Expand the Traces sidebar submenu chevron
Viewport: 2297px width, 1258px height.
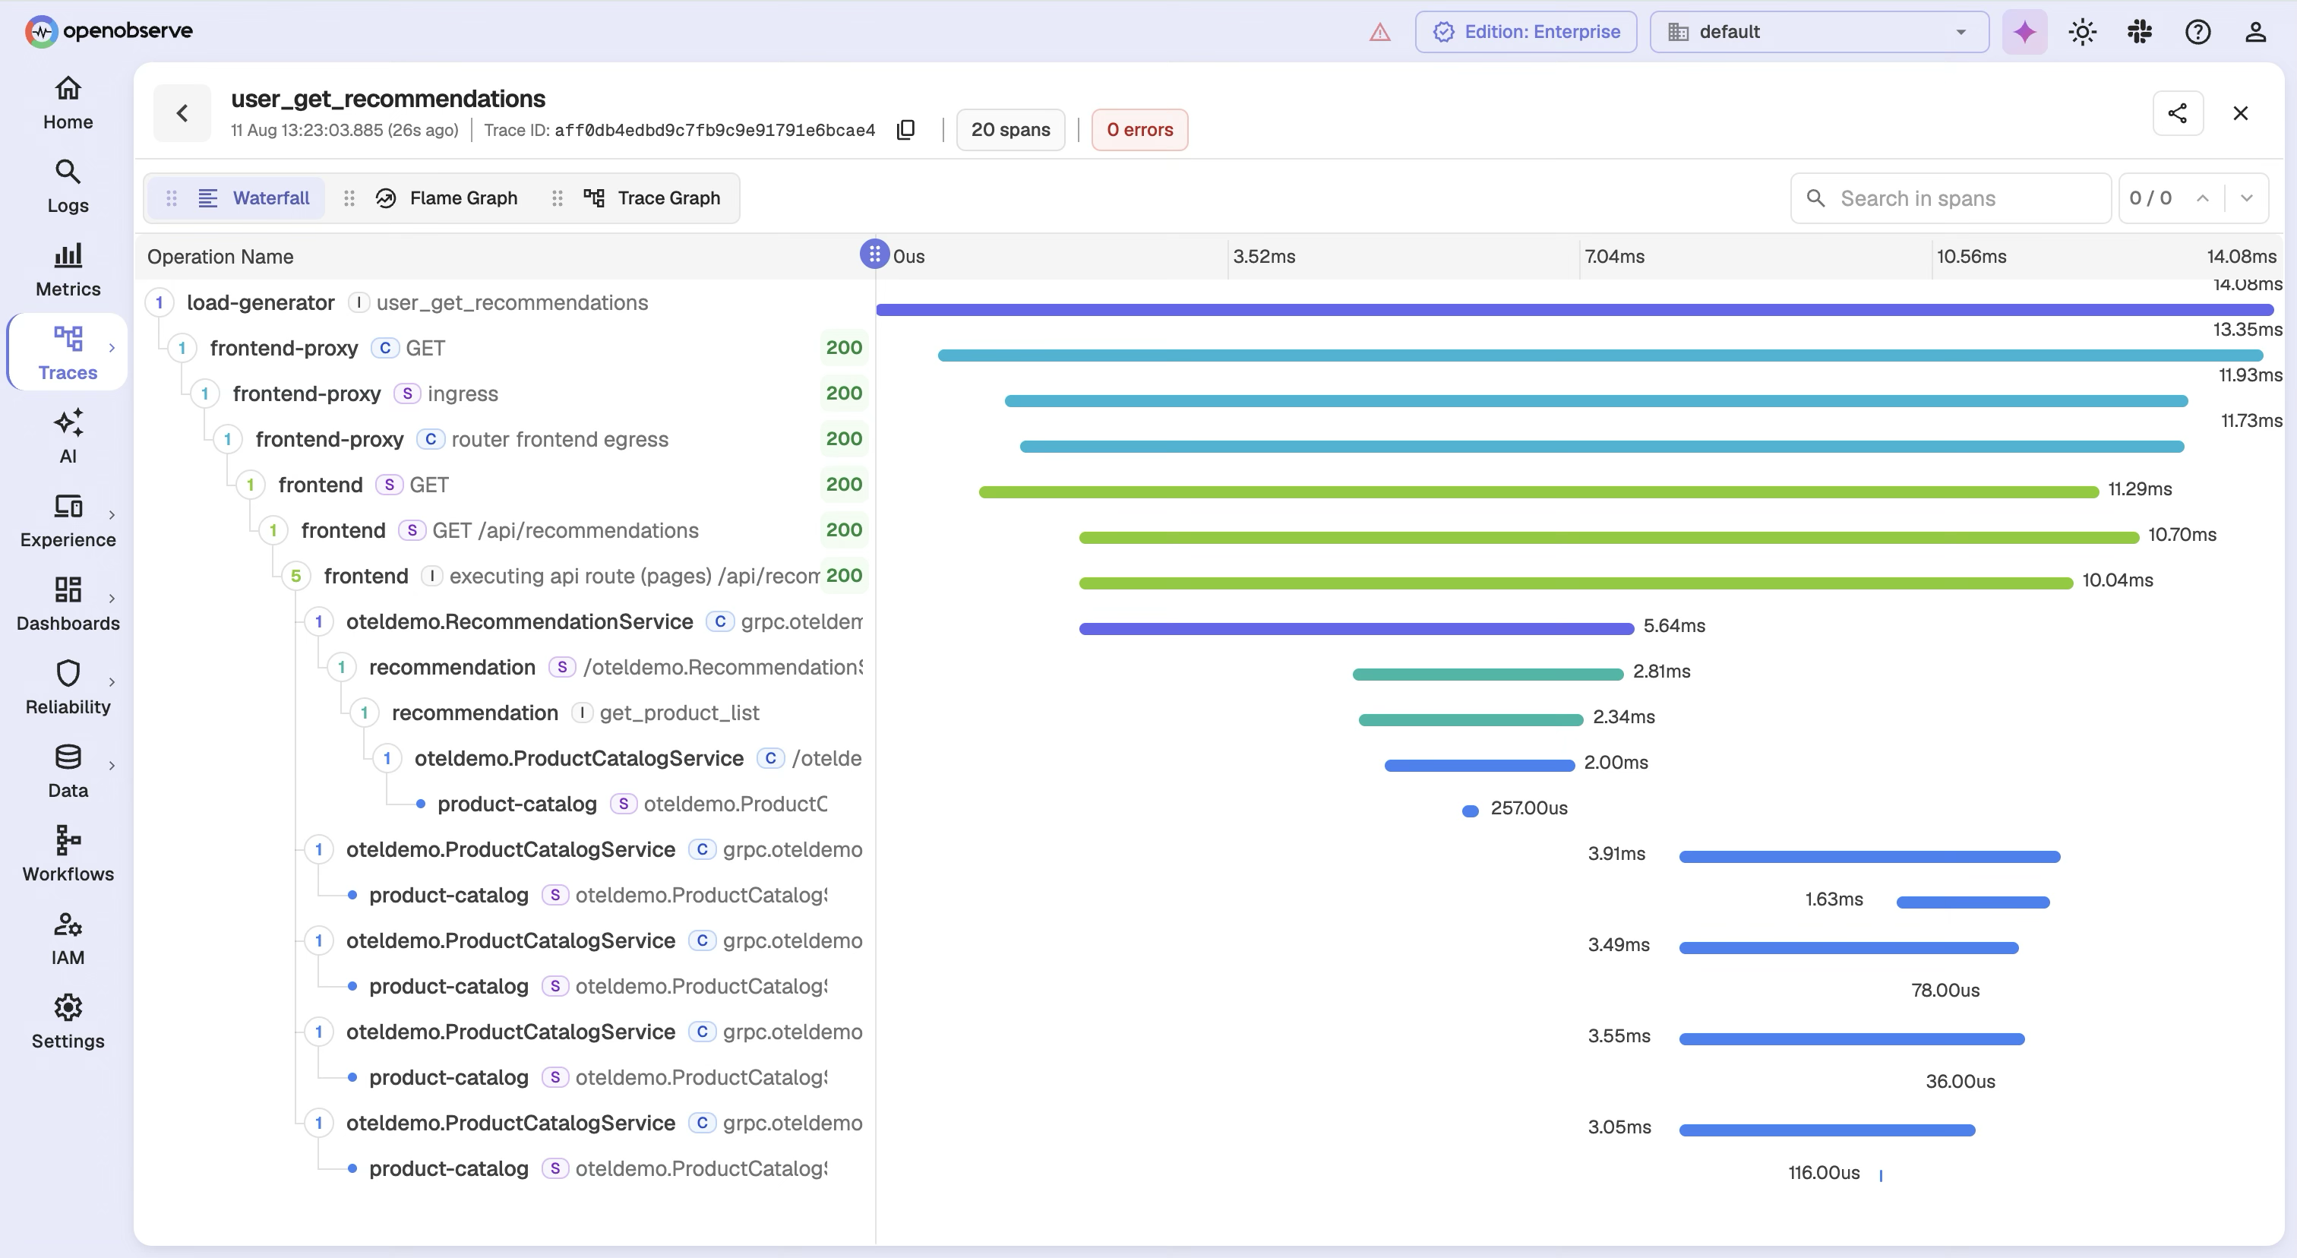112,348
